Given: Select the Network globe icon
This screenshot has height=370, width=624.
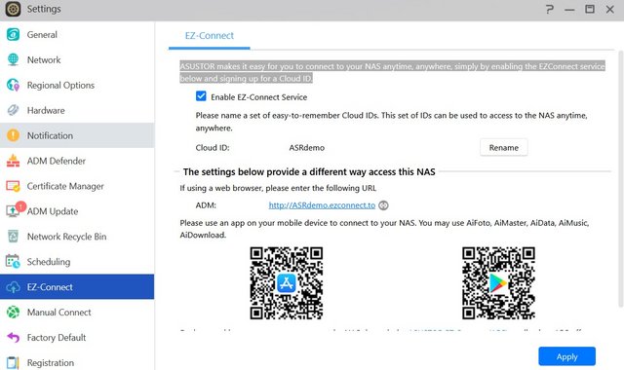Looking at the screenshot, I should [x=13, y=59].
